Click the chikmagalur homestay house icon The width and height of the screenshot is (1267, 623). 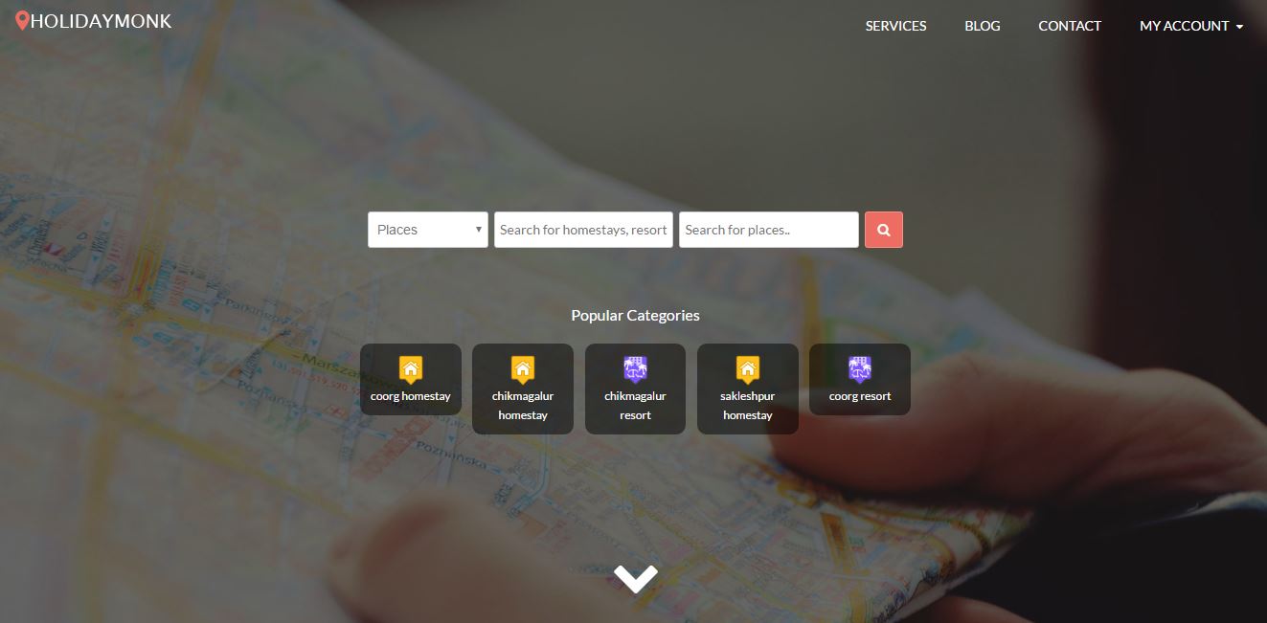523,369
